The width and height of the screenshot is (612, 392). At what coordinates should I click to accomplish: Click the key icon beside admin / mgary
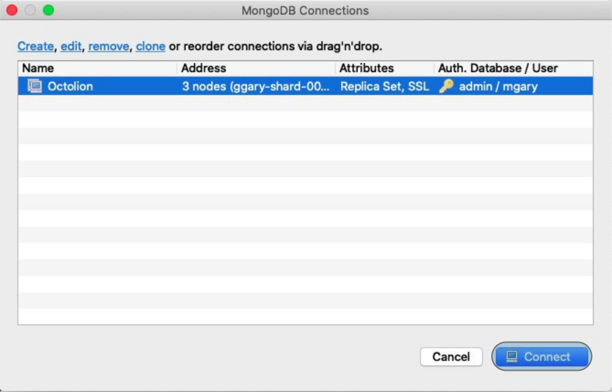446,86
